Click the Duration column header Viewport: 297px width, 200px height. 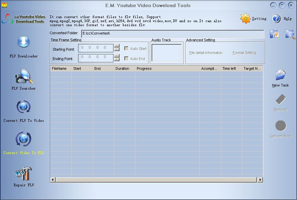(125, 68)
